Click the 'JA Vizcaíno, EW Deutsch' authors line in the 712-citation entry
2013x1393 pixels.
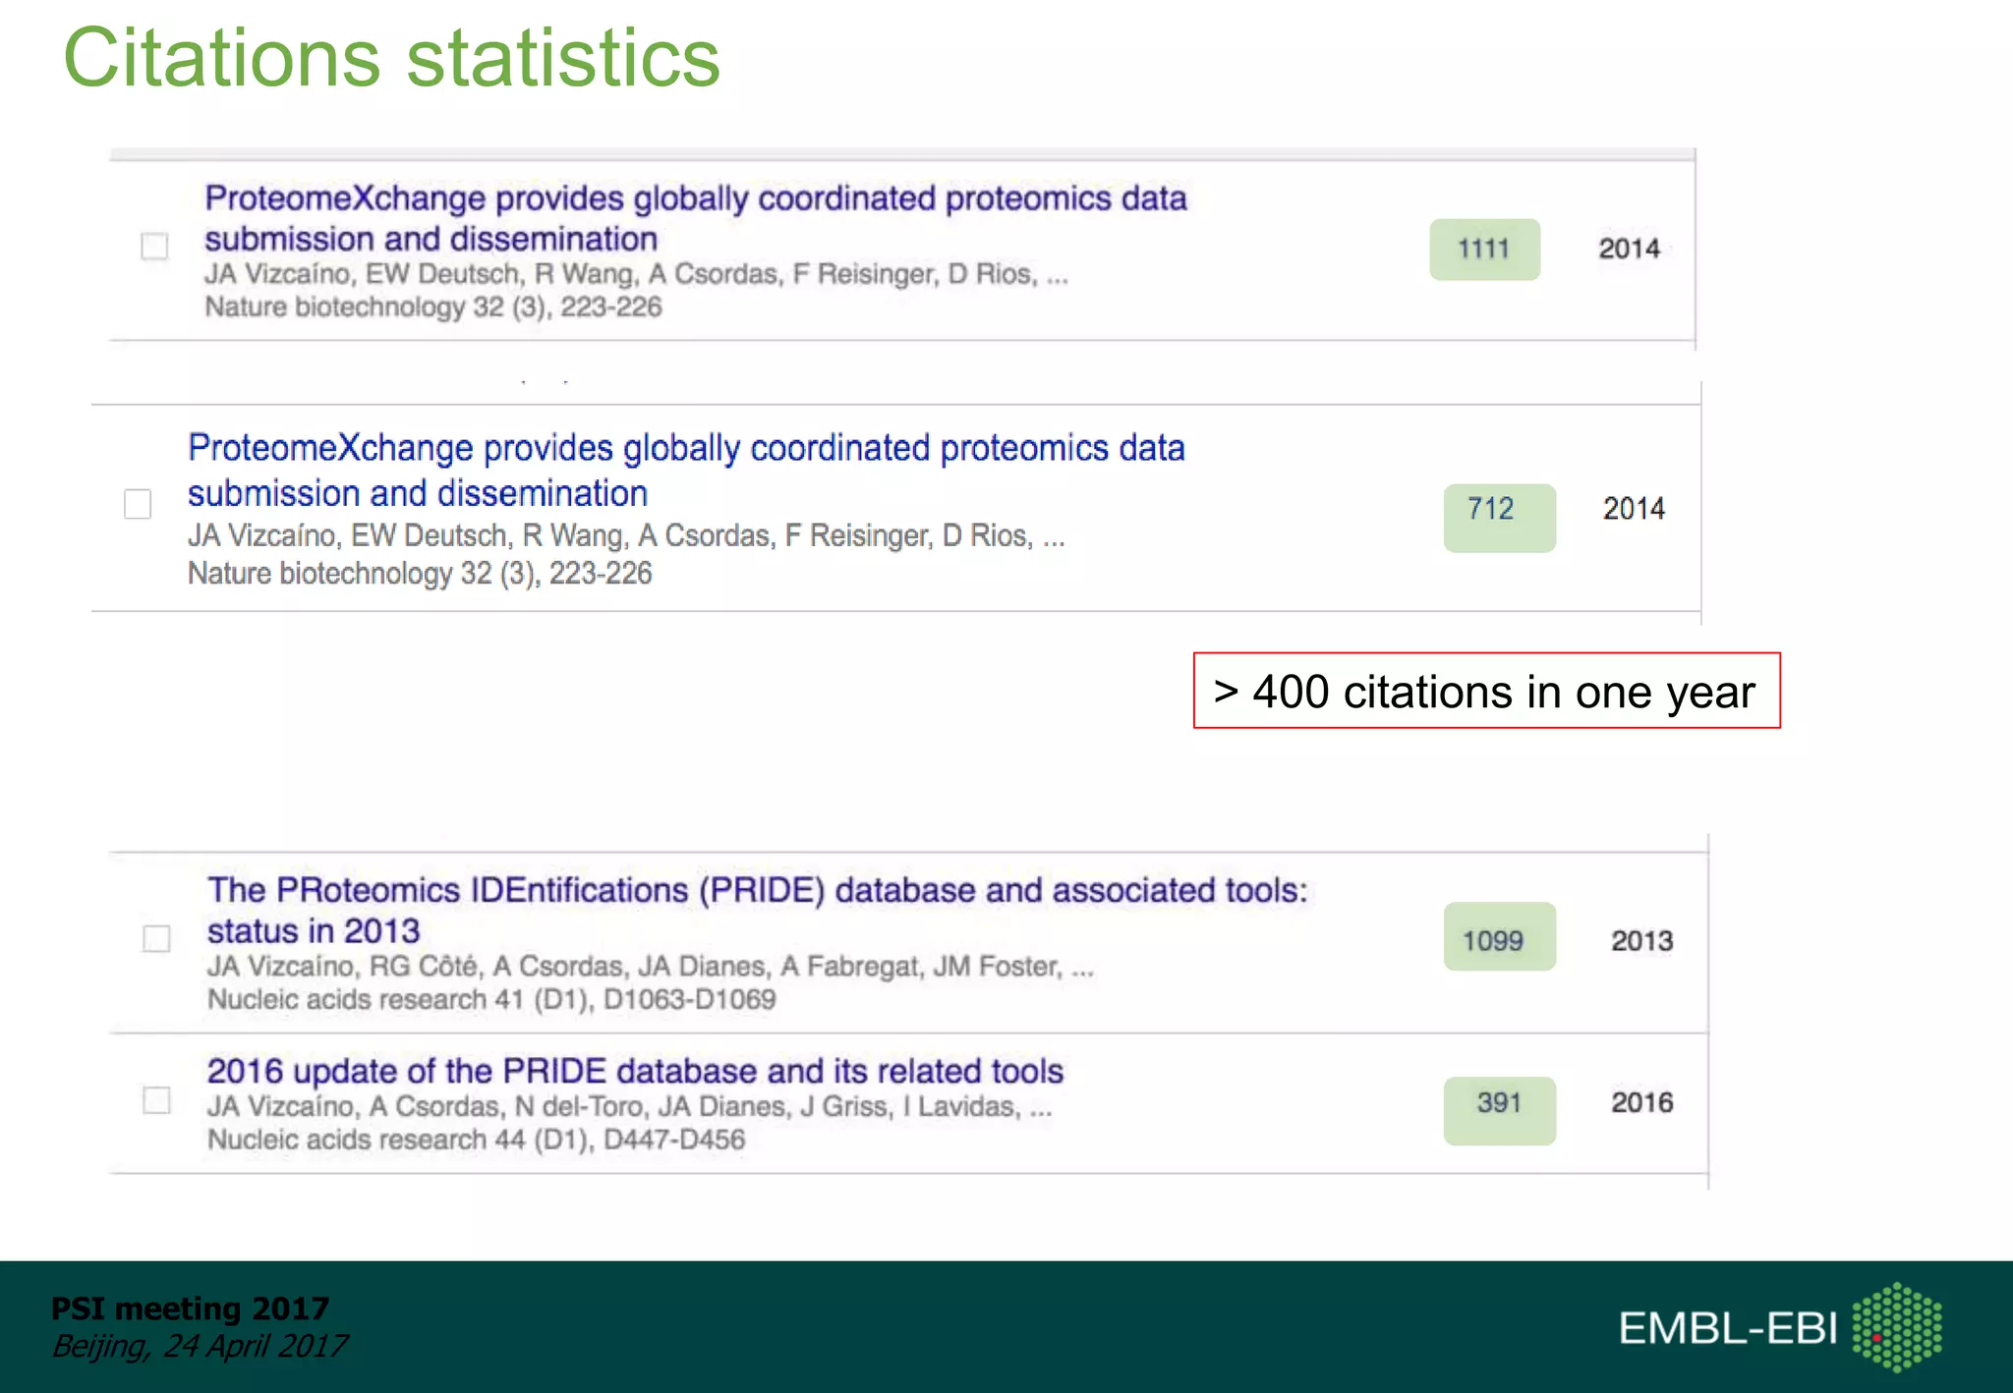coord(626,535)
